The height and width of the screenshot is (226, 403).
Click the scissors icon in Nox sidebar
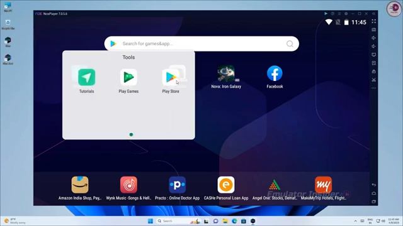pos(373,80)
